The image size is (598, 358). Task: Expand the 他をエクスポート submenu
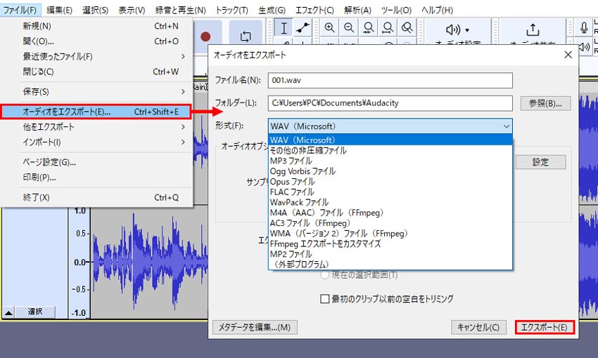(x=96, y=126)
